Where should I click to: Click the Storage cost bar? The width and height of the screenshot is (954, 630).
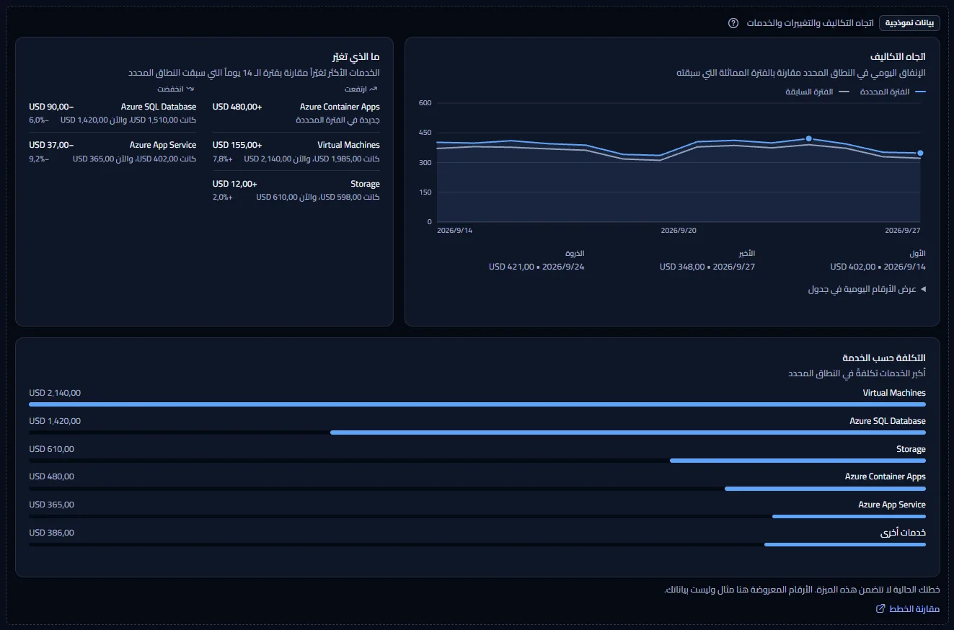pyautogui.click(x=798, y=461)
